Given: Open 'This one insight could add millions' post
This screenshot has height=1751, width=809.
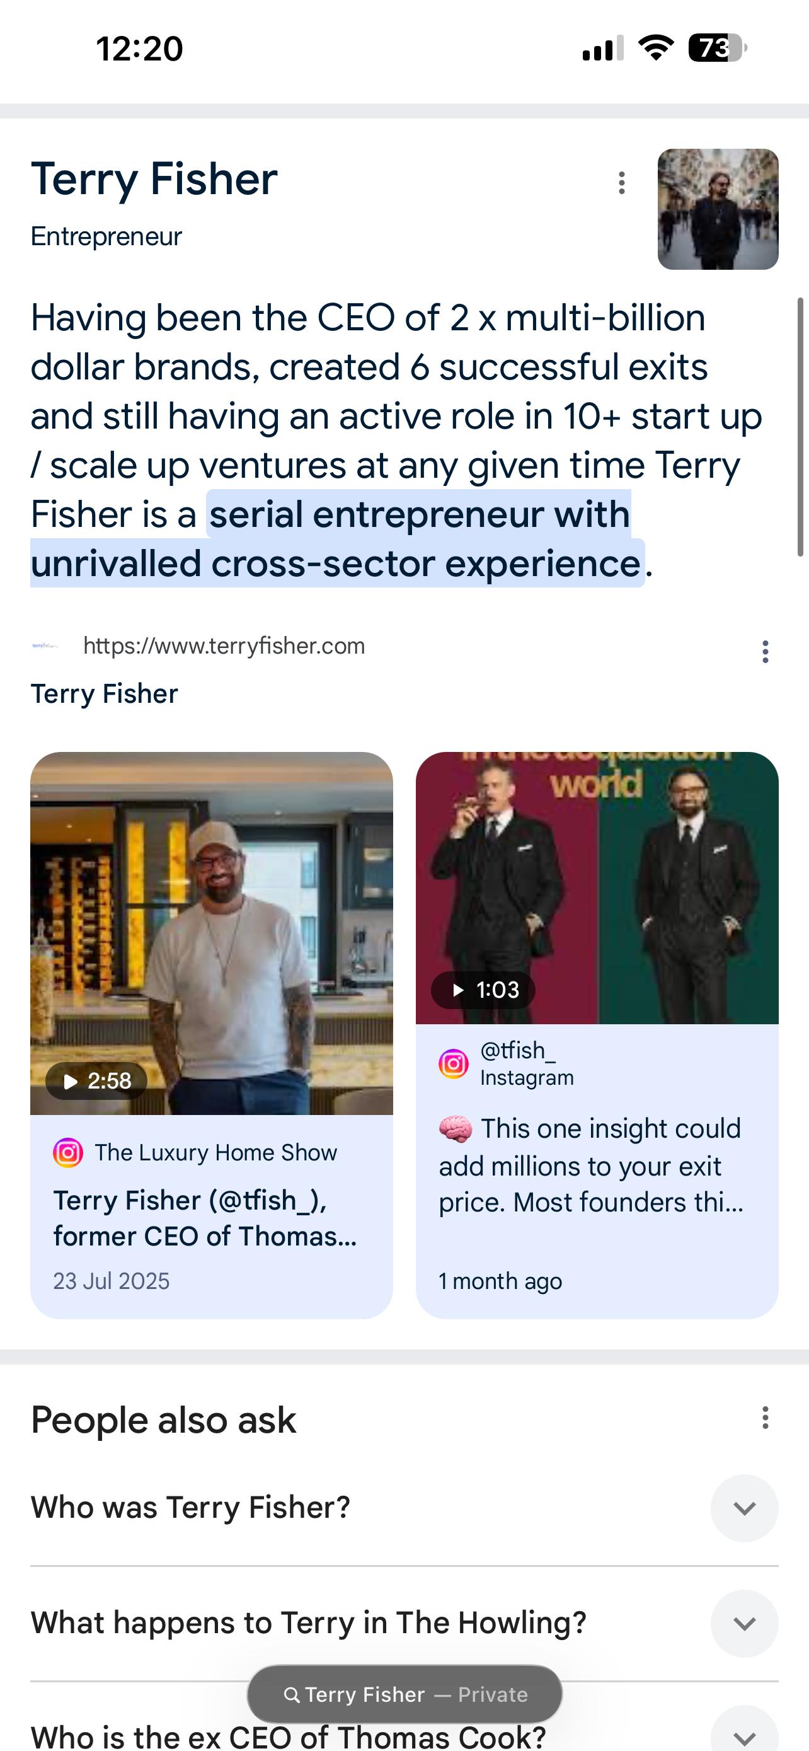Looking at the screenshot, I should pyautogui.click(x=591, y=1165).
